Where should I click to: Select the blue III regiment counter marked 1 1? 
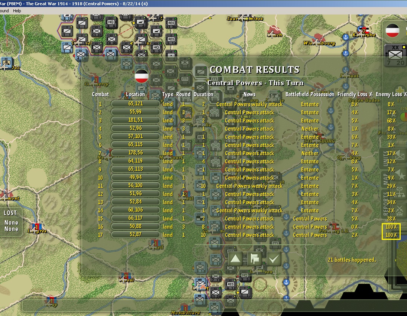pyautogui.click(x=110, y=55)
